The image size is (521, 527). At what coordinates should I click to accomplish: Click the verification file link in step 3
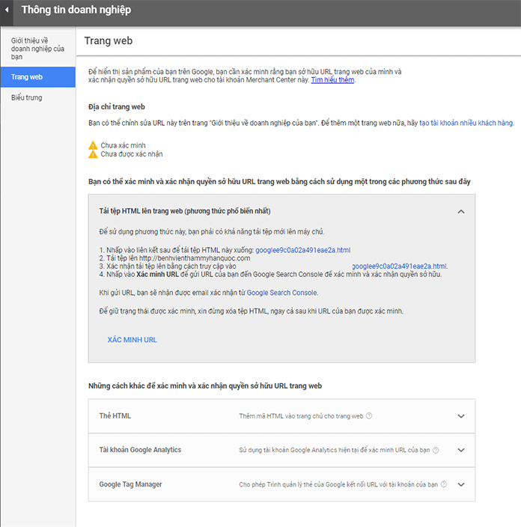[398, 266]
